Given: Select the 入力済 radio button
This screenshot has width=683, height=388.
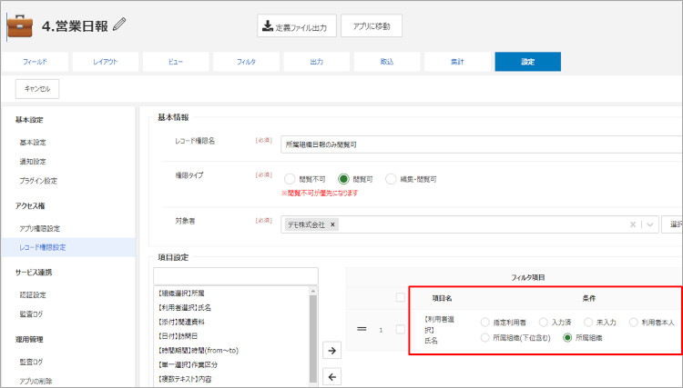Looking at the screenshot, I should (543, 323).
